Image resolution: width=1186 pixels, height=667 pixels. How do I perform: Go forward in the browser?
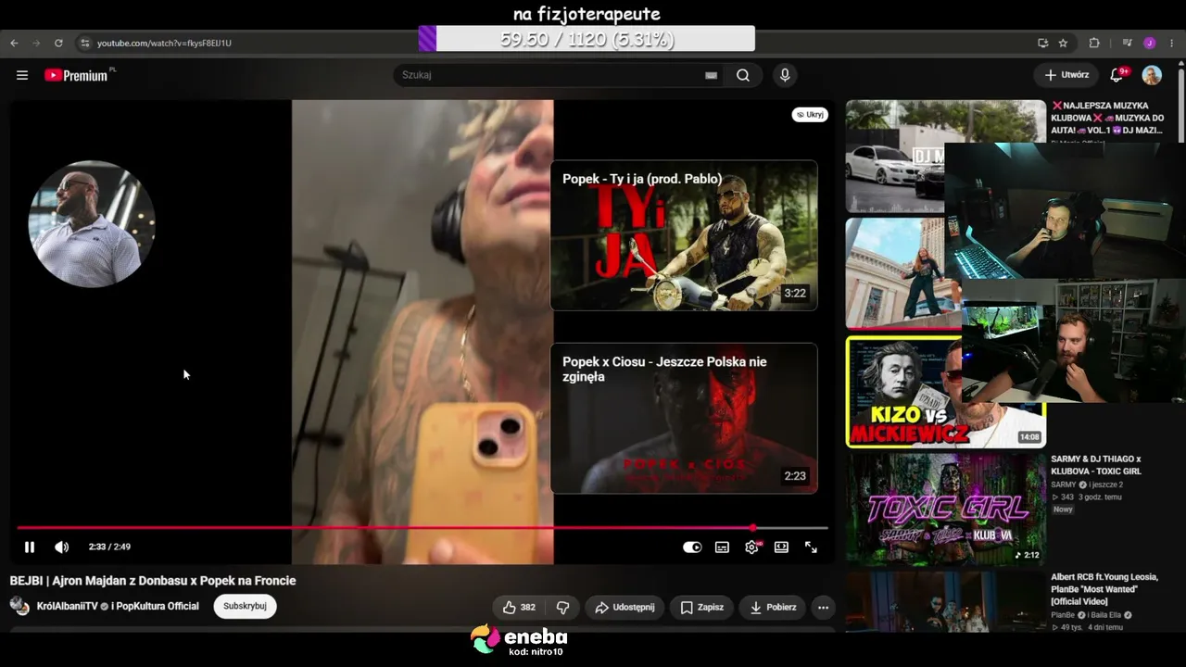click(x=37, y=43)
